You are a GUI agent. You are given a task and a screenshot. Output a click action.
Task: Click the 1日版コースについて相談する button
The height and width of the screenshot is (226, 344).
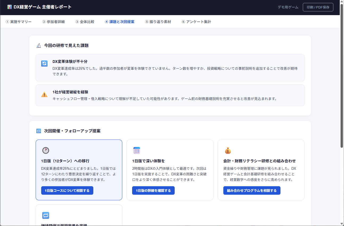(67, 190)
